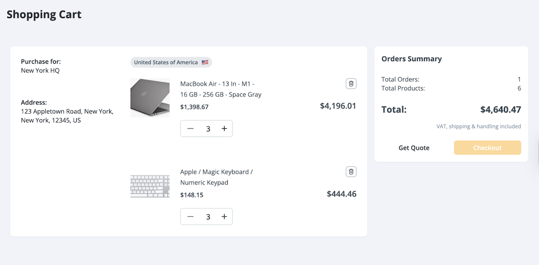Image resolution: width=539 pixels, height=265 pixels.
Task: Increase MacBook Air quantity with plus
Action: pyautogui.click(x=224, y=129)
